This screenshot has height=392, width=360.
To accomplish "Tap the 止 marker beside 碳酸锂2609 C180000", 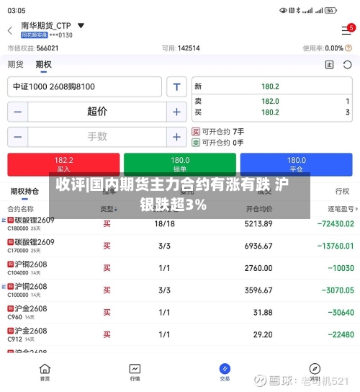I will pos(4,220).
